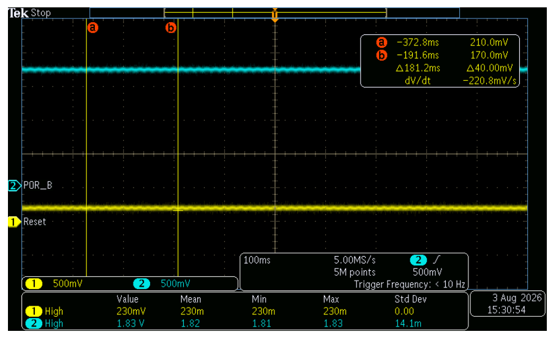Click the 5.00MS/s sample rate
556x337 pixels.
355,260
